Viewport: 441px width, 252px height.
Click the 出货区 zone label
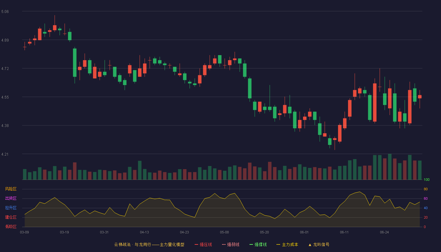11,198
